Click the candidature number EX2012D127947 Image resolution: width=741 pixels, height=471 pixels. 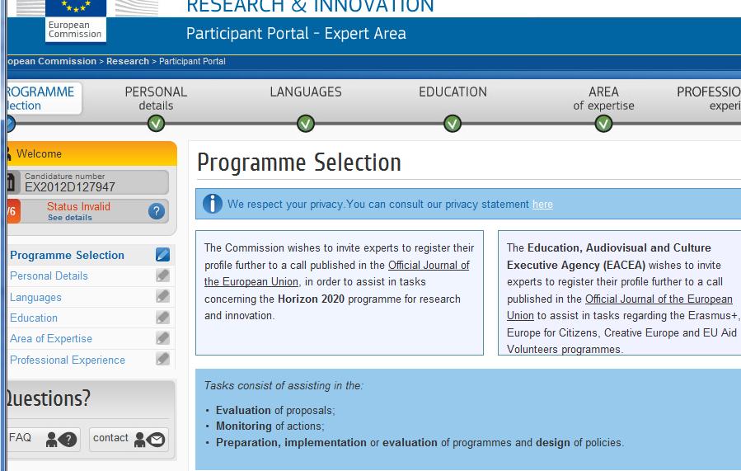pyautogui.click(x=70, y=186)
